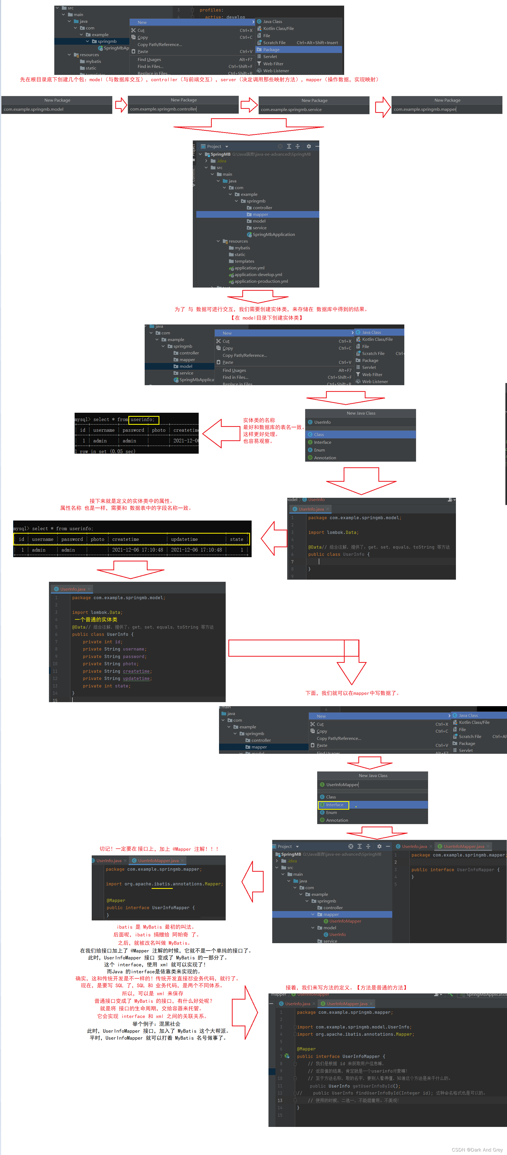Choose Servlet in mapper folder's New submenu

click(x=479, y=751)
